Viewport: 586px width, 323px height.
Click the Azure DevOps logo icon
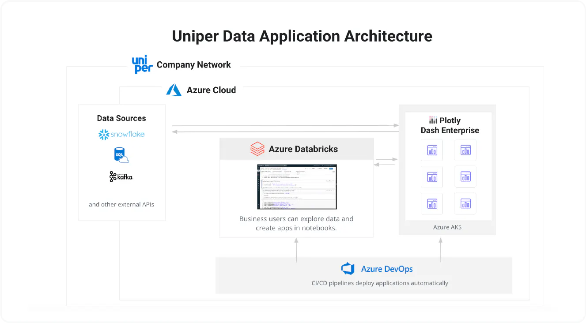click(x=348, y=269)
